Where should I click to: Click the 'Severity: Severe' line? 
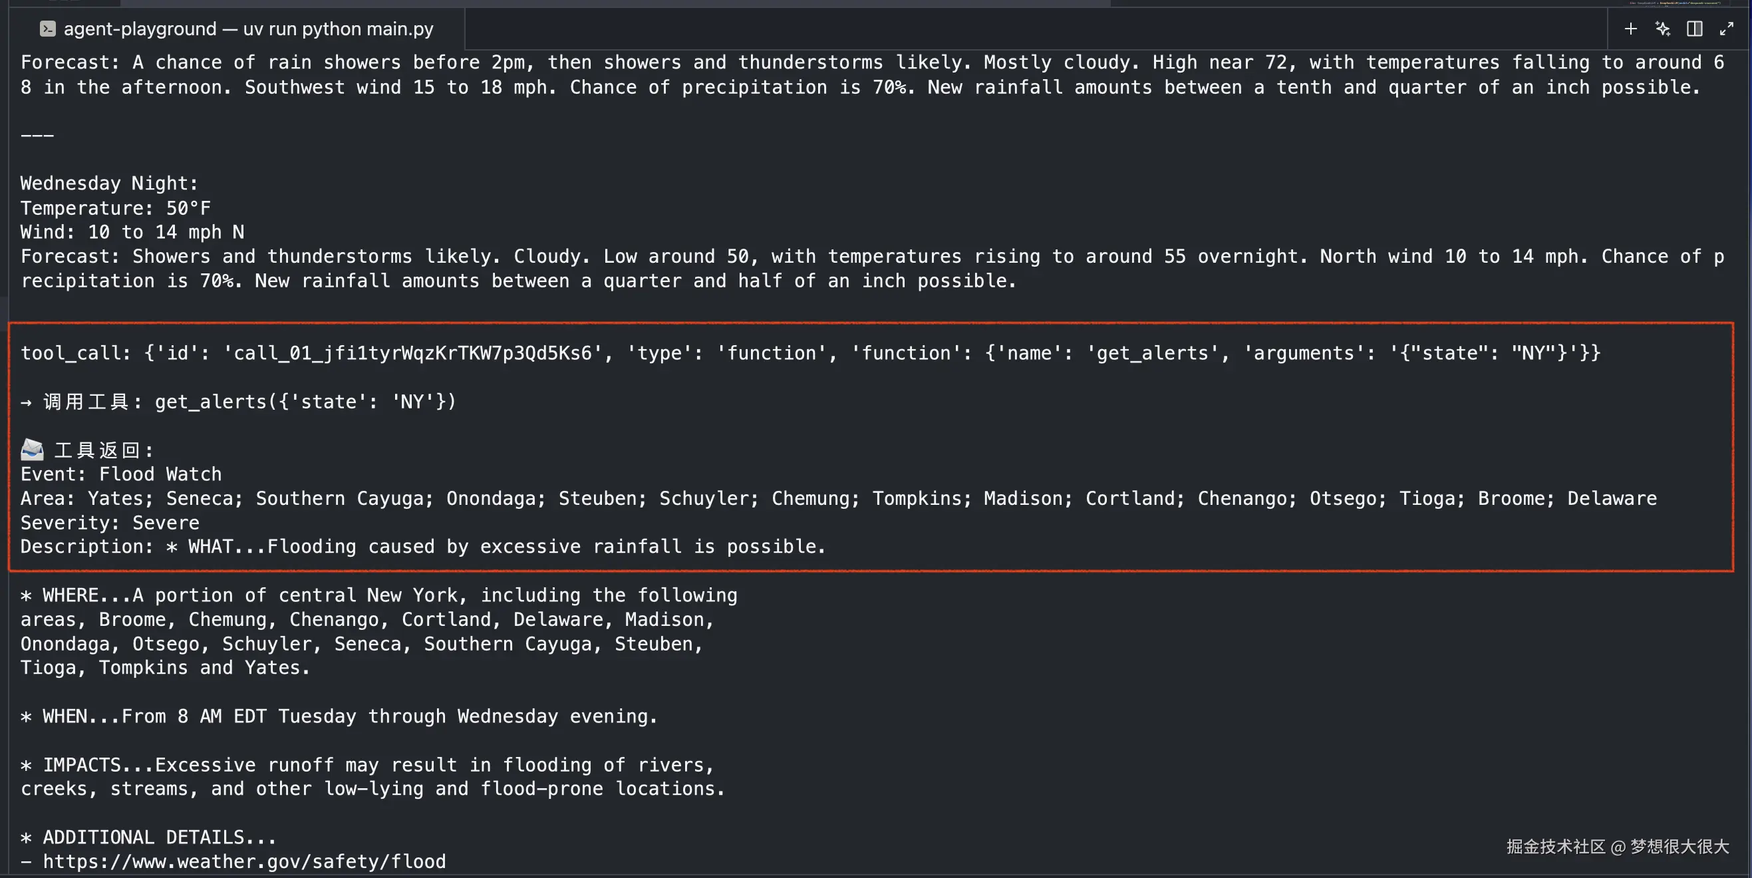click(110, 523)
